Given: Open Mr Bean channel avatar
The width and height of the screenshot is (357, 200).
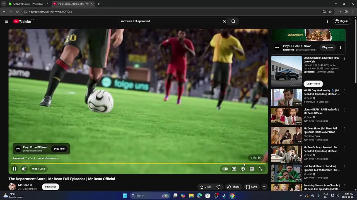Looking at the screenshot, I should 12,187.
